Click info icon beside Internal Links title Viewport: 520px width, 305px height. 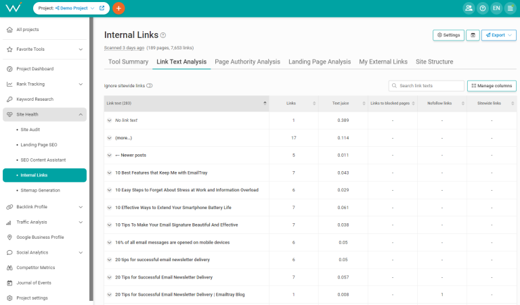tap(162, 35)
